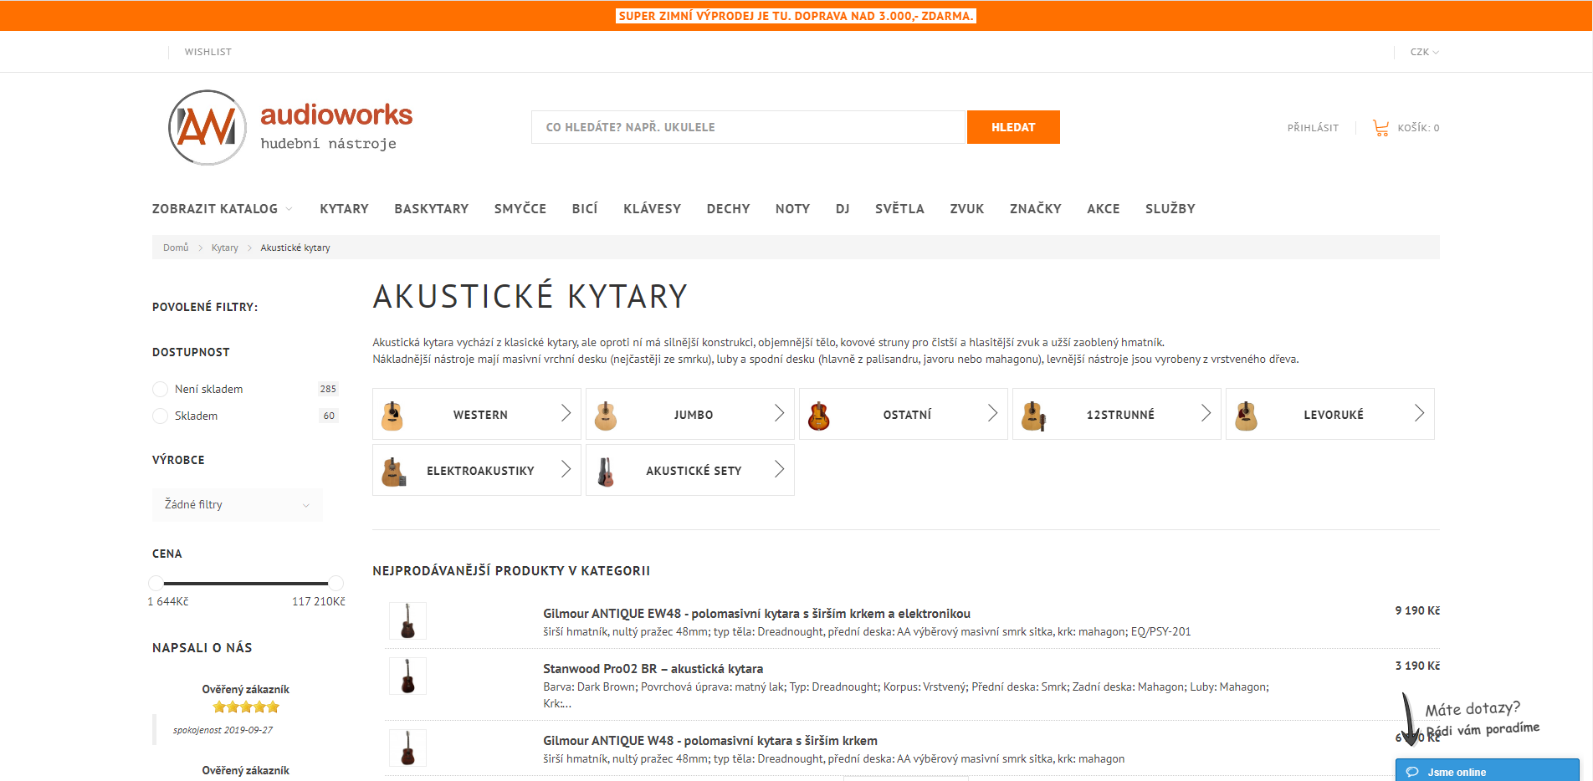Expand the Zobrazit katalog menu
The height and width of the screenshot is (781, 1593).
coord(222,209)
